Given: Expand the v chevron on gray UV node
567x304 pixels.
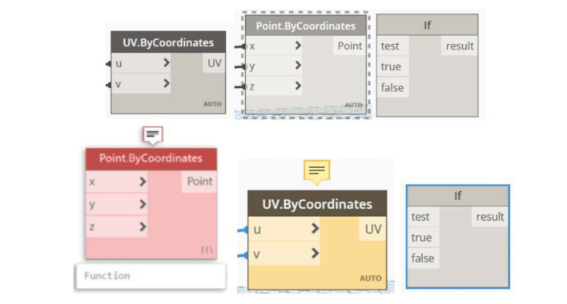Looking at the screenshot, I should [167, 84].
